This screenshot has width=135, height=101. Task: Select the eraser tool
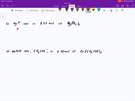(x=60, y=10)
